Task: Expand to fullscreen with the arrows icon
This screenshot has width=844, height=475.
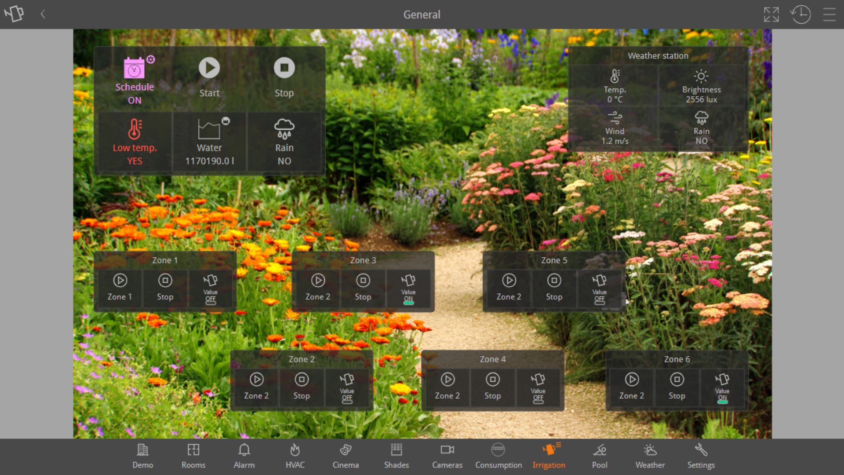Action: click(771, 15)
